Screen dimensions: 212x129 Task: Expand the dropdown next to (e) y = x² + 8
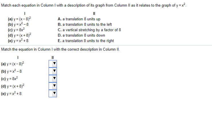pos(53,94)
